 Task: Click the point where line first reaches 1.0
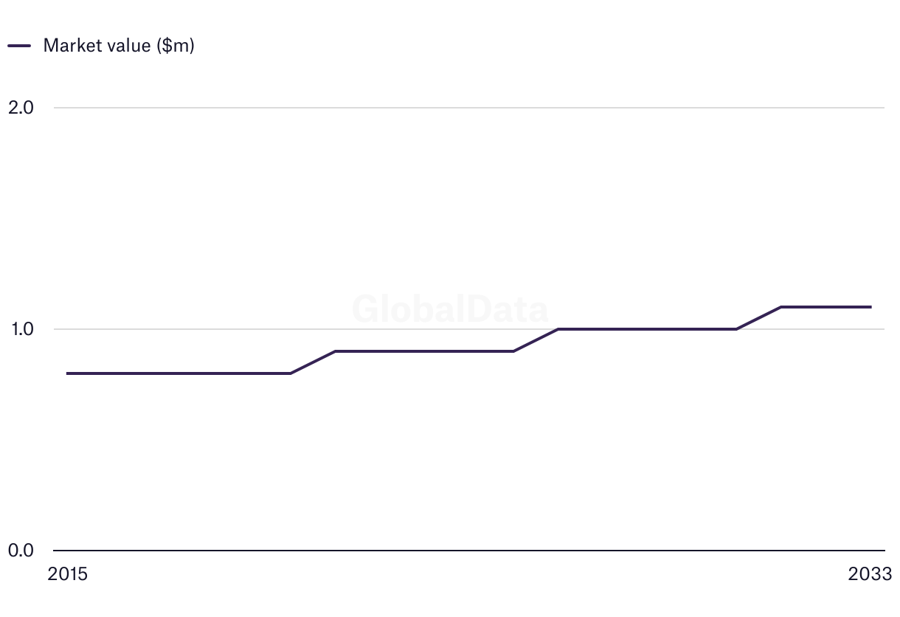pyautogui.click(x=558, y=329)
